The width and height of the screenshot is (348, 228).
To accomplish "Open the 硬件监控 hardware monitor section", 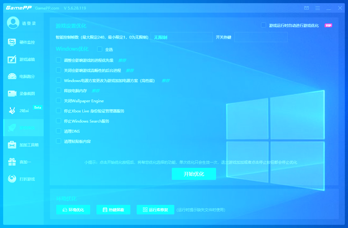I will (x=23, y=42).
